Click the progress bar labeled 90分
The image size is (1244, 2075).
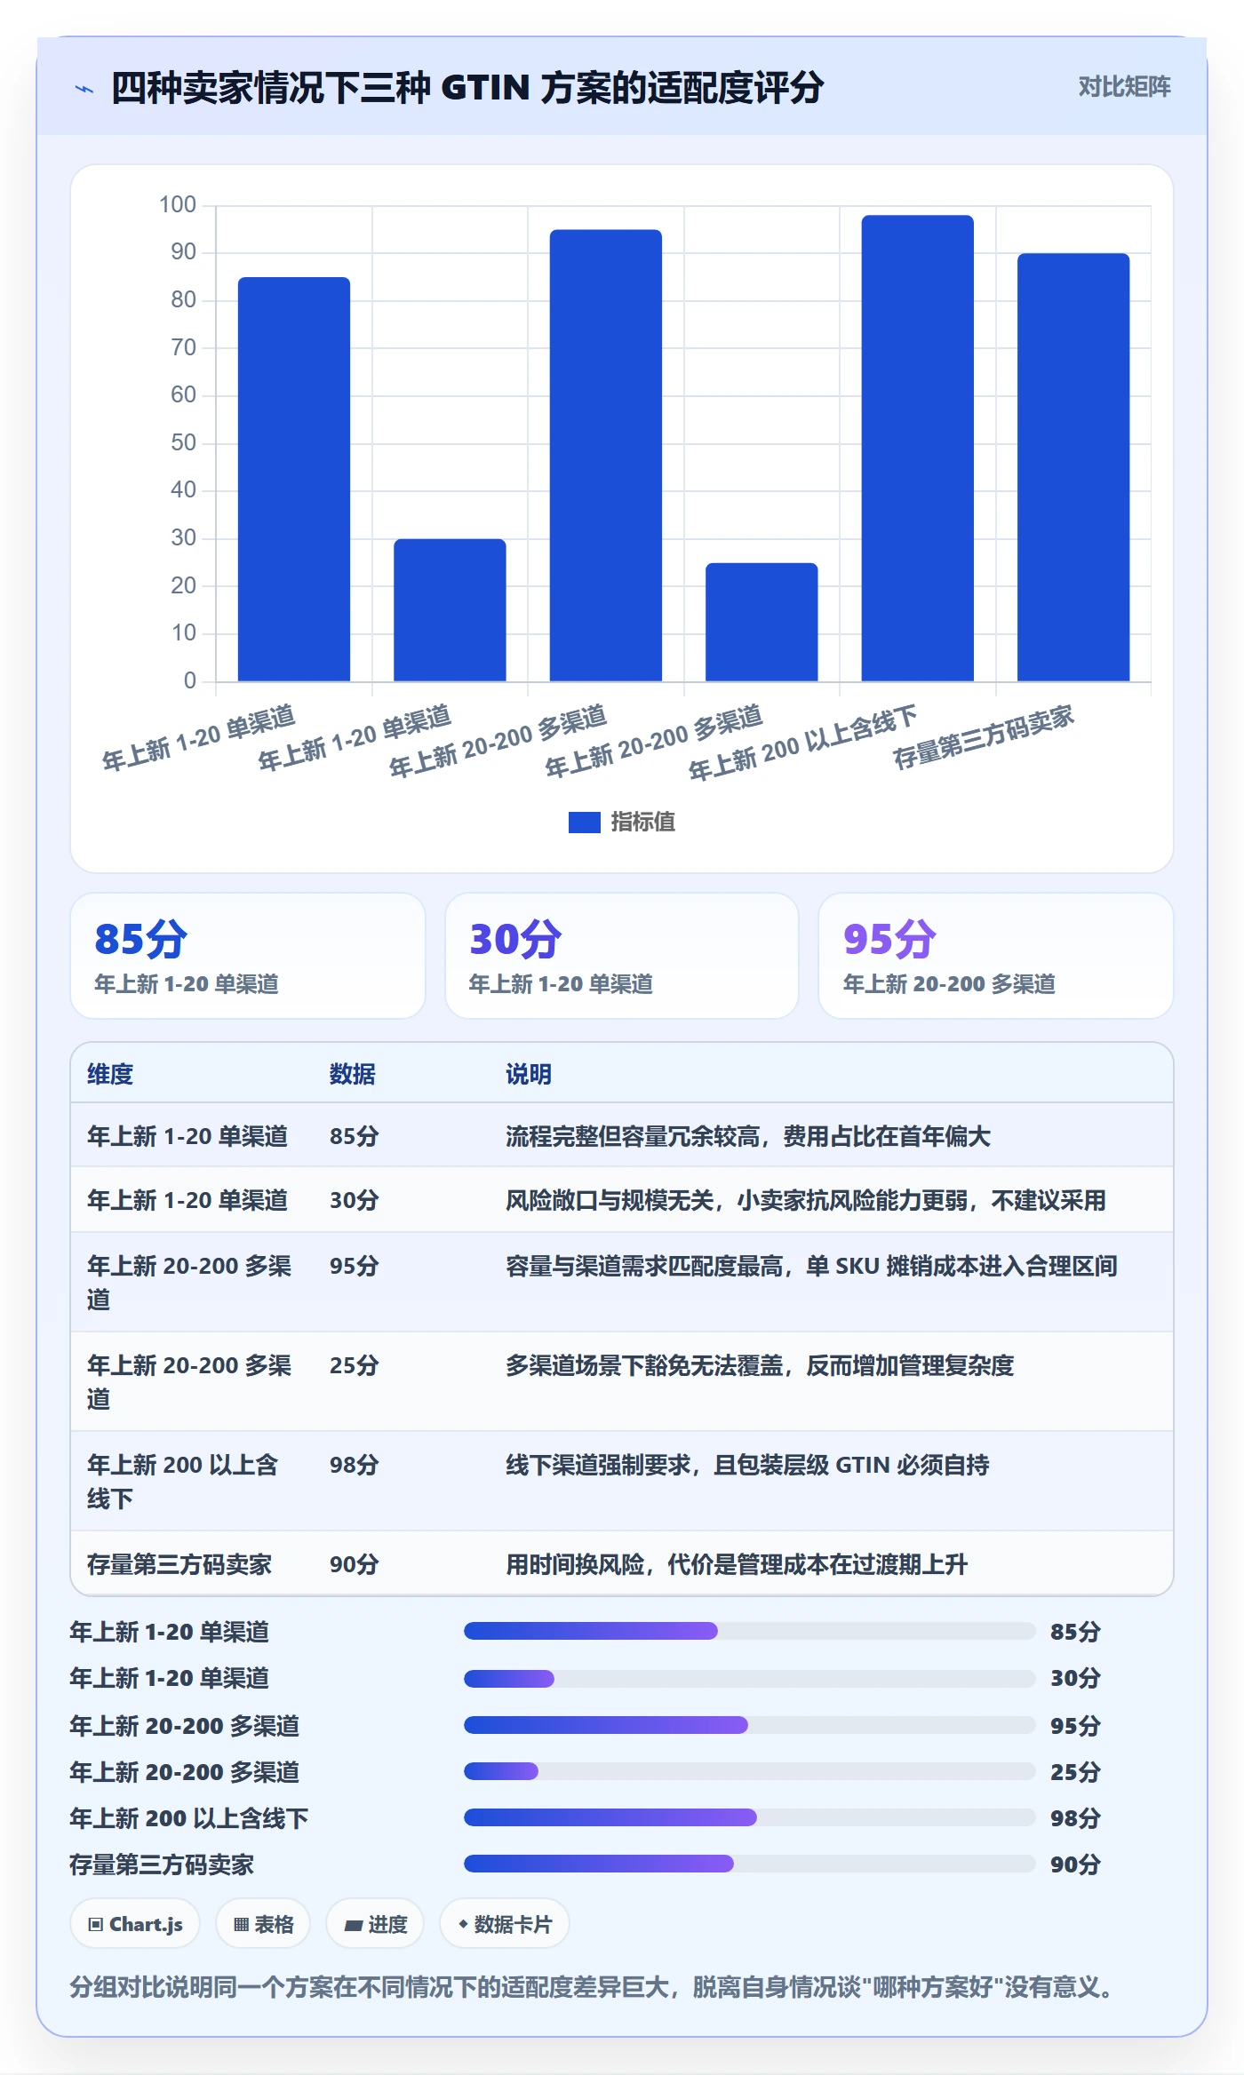click(x=750, y=1864)
